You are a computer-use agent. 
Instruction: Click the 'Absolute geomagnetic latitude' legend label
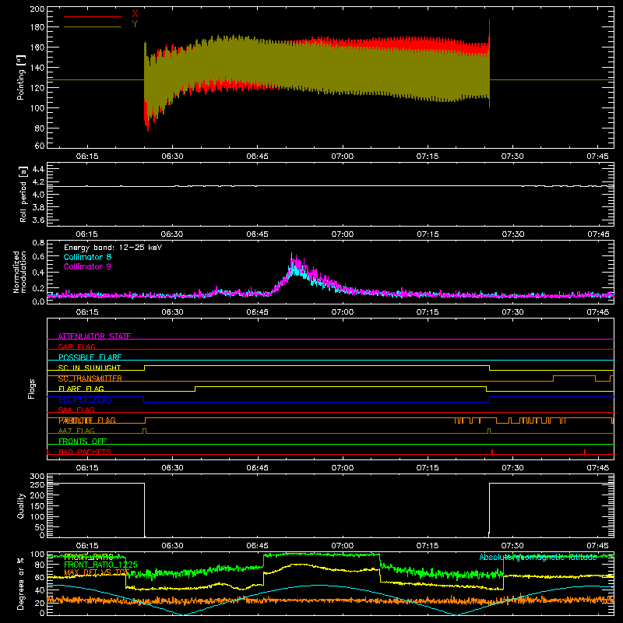click(538, 557)
